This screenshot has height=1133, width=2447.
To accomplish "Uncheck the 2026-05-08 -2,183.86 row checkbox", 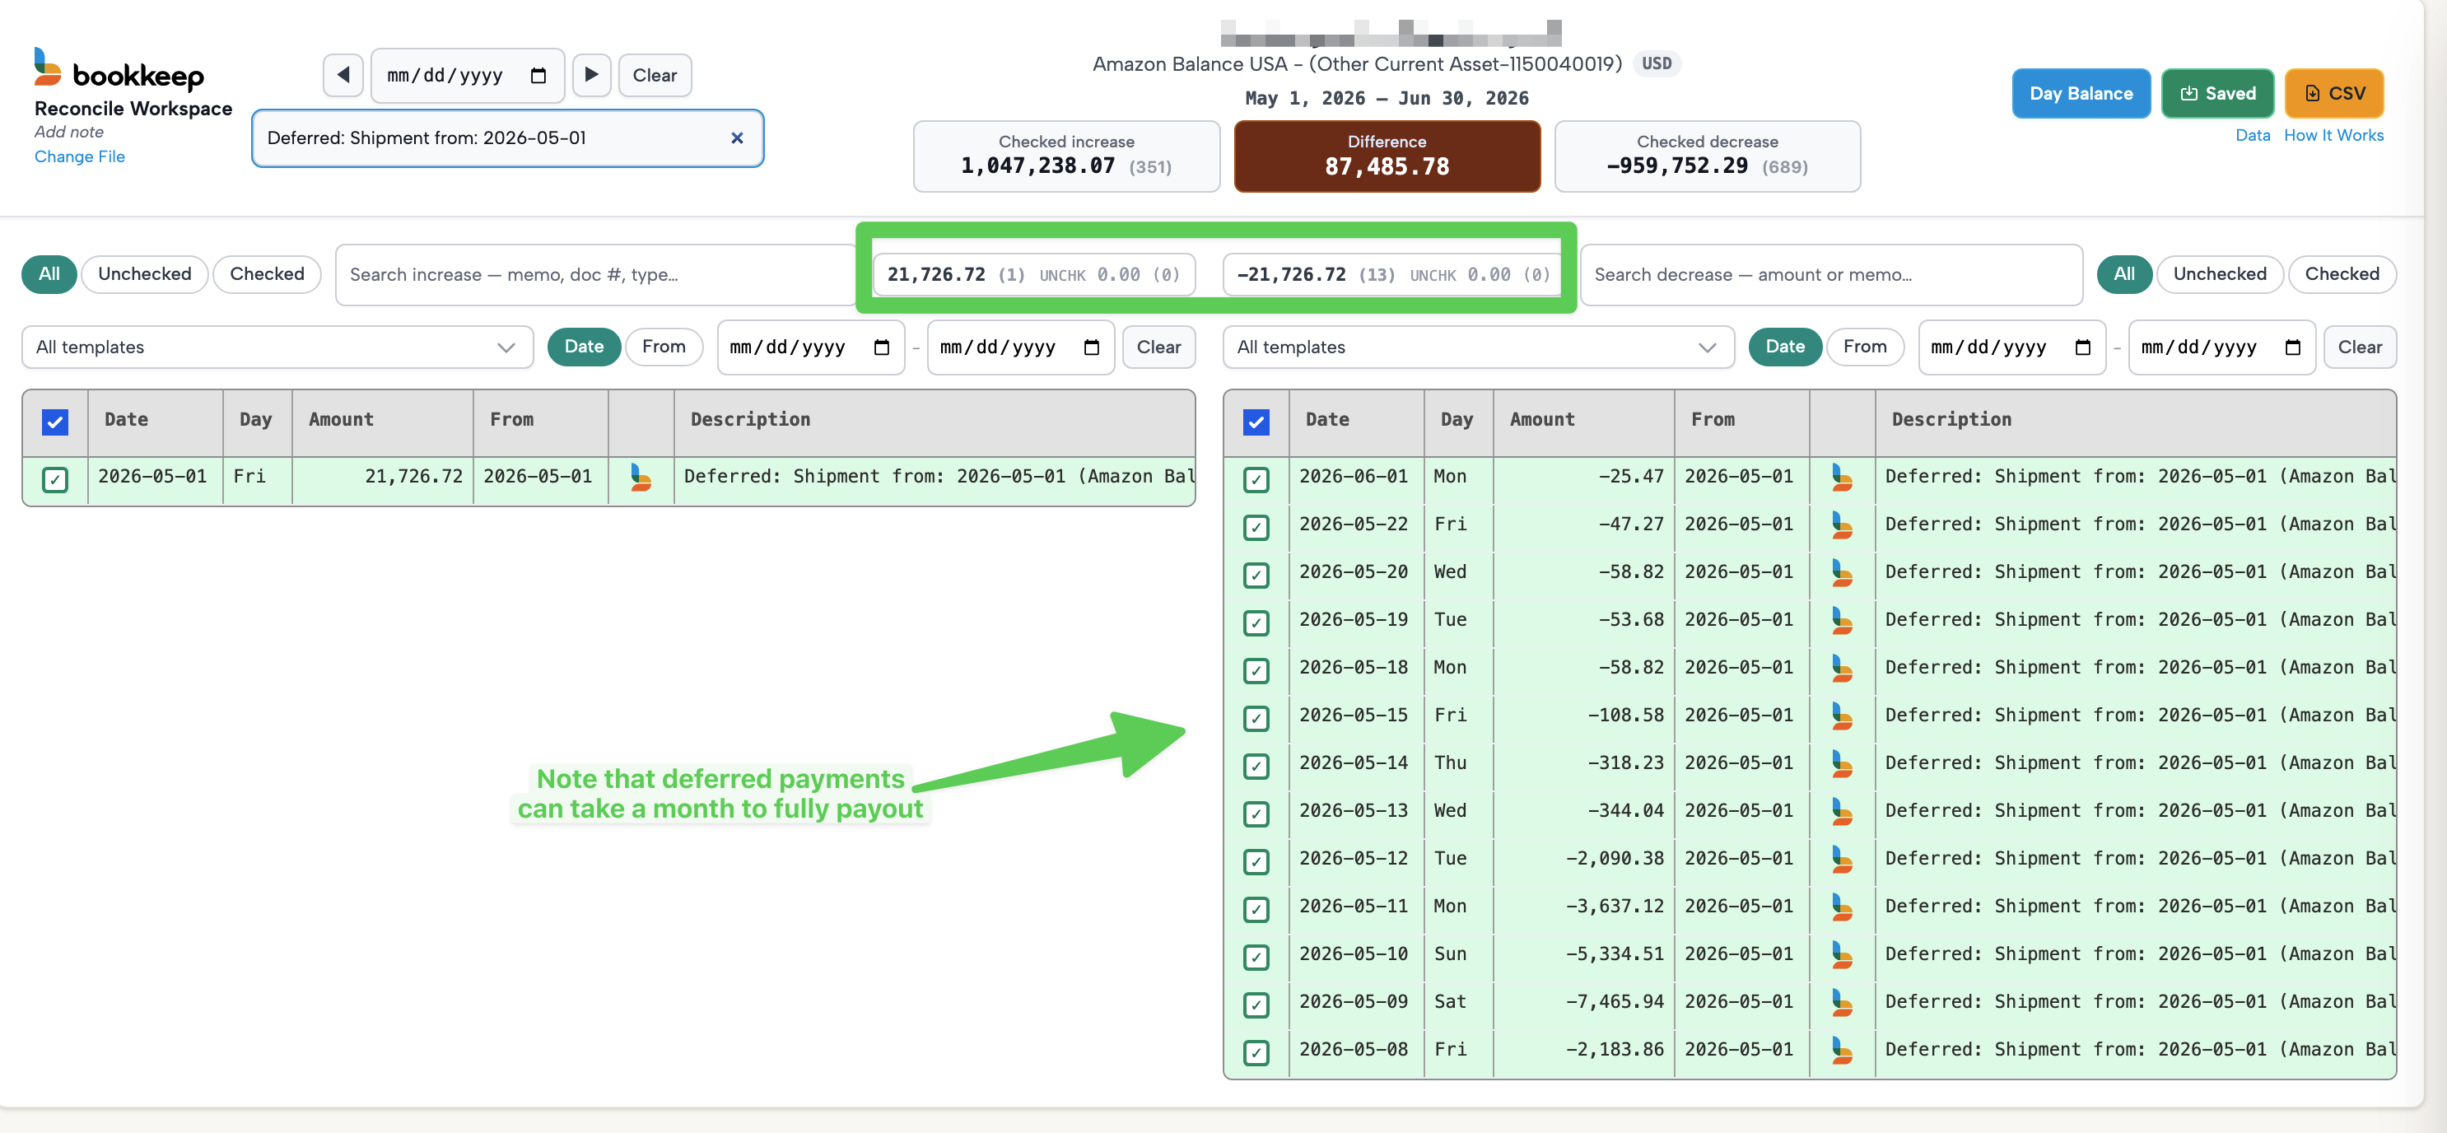I will pyautogui.click(x=1256, y=1052).
